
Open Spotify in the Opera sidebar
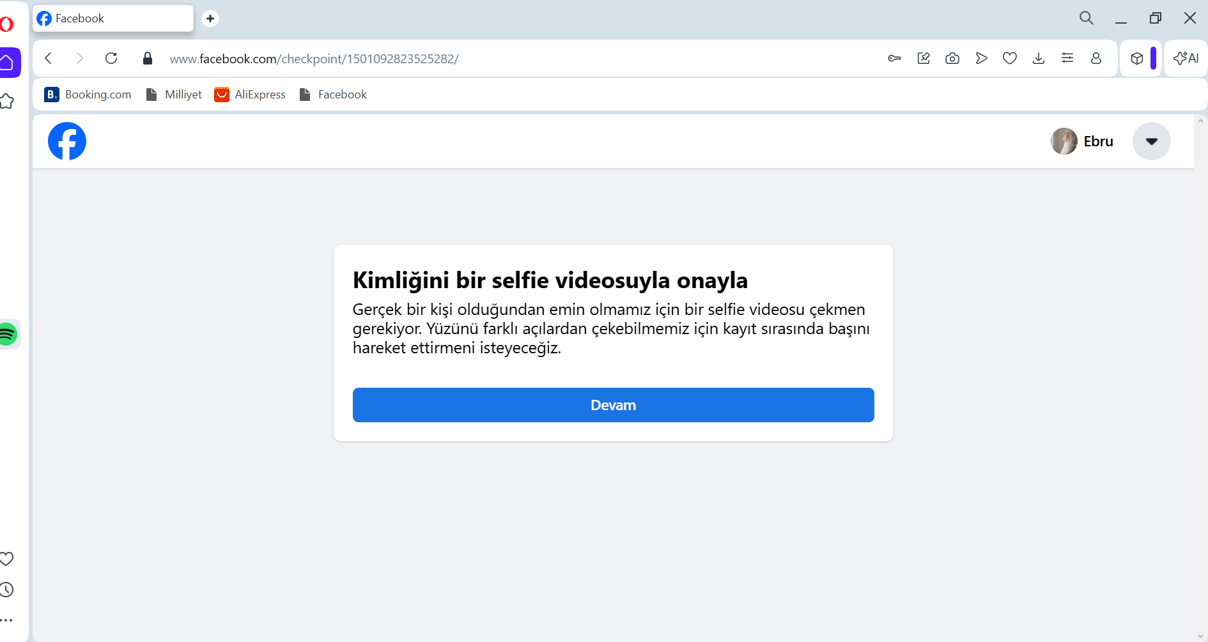(x=8, y=334)
